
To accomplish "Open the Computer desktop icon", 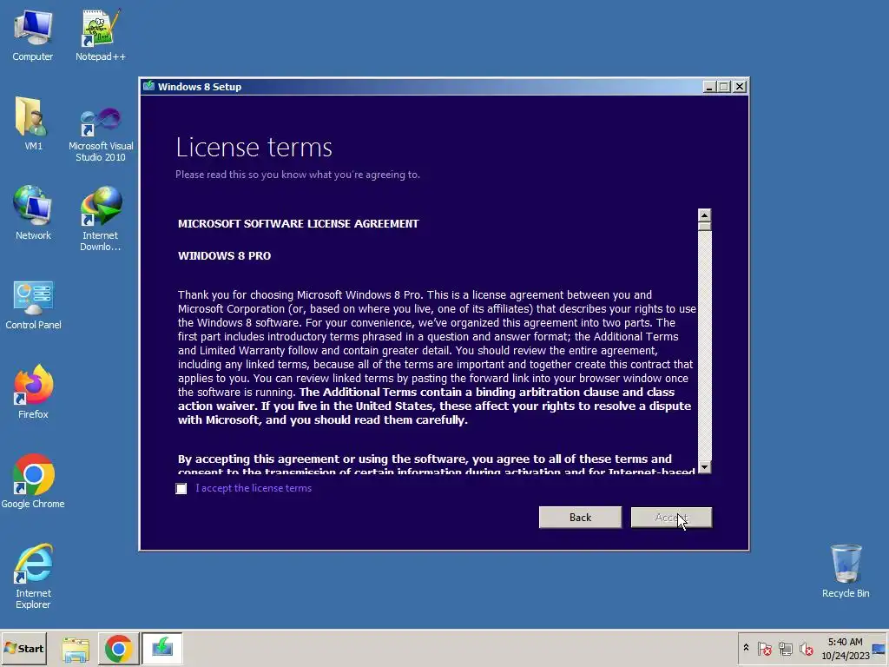I will 33,35.
